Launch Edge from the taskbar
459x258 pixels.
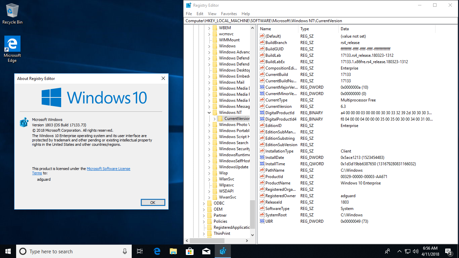pyautogui.click(x=157, y=251)
